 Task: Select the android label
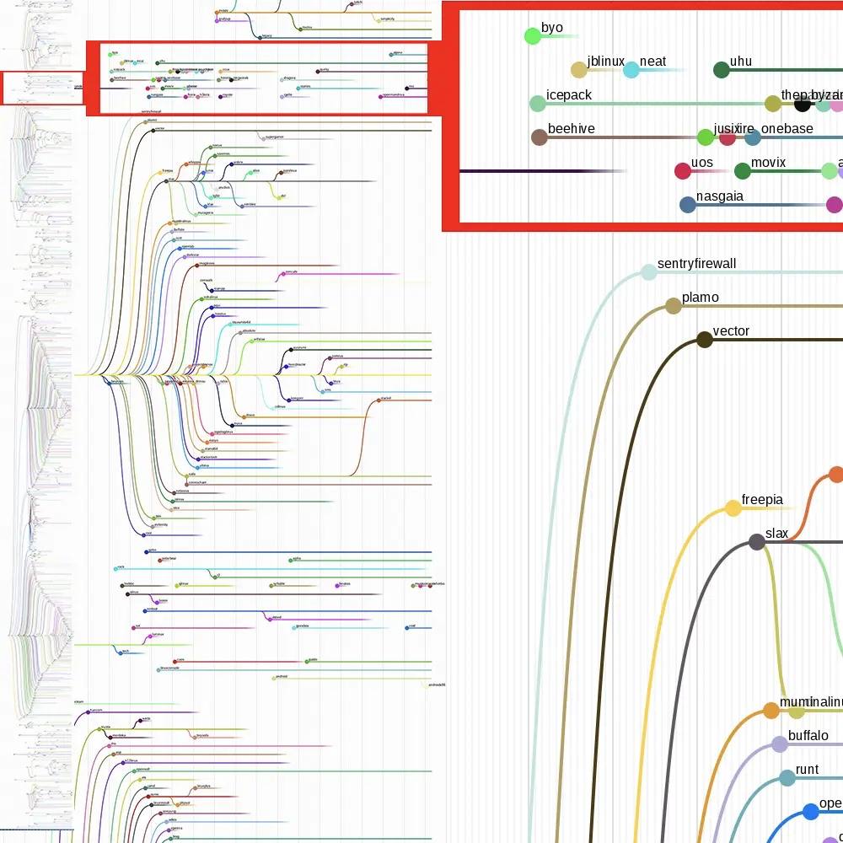tap(282, 676)
